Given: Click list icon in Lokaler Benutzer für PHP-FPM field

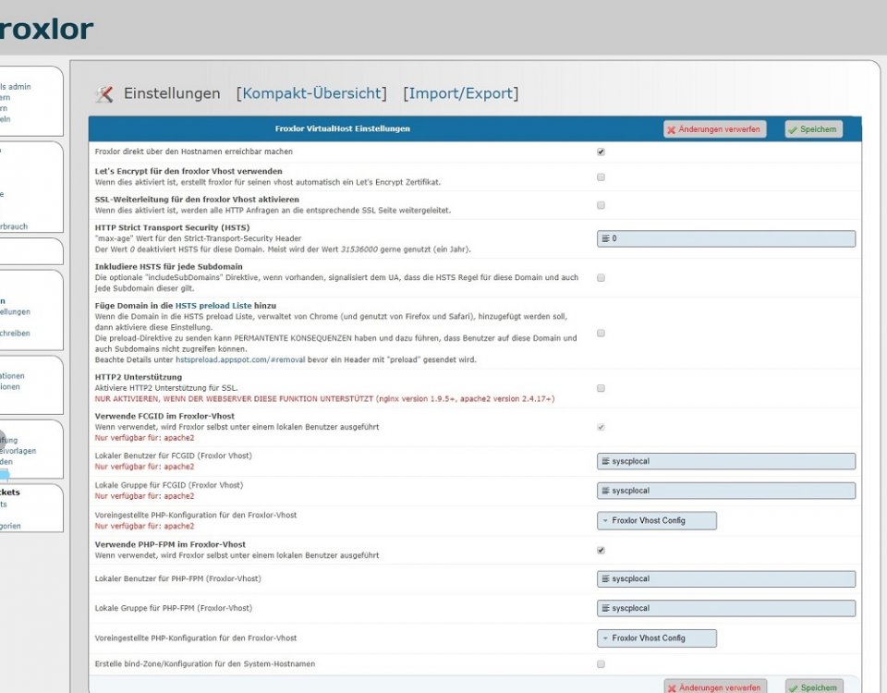Looking at the screenshot, I should 605,579.
